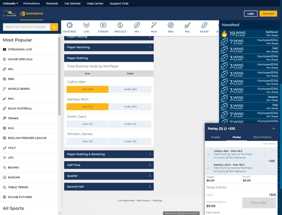Deselect Collins, Alex Over 45.5 bet

click(x=87, y=89)
